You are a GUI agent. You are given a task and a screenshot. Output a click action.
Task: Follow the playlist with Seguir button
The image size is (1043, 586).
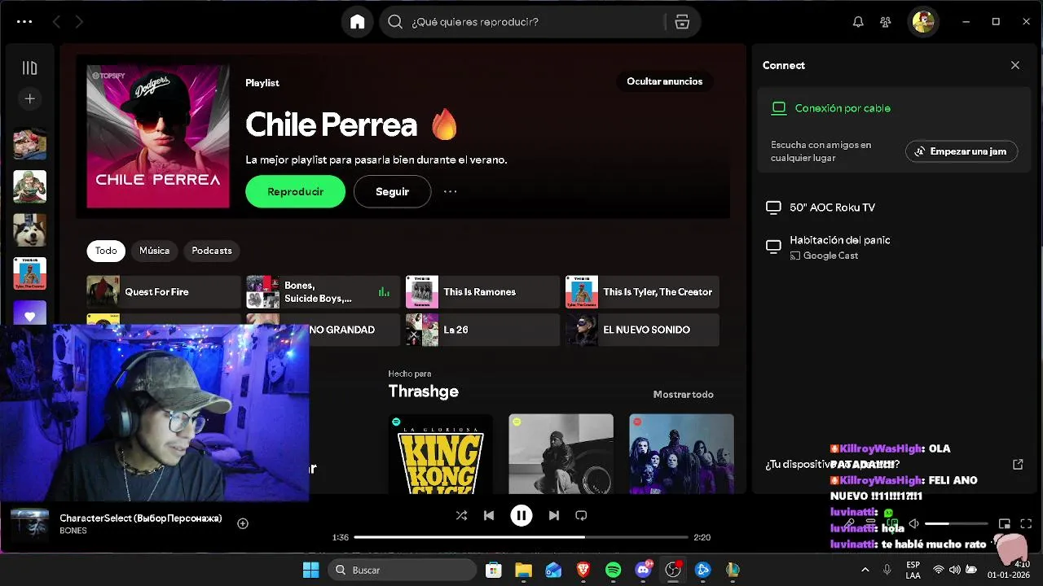pos(392,191)
